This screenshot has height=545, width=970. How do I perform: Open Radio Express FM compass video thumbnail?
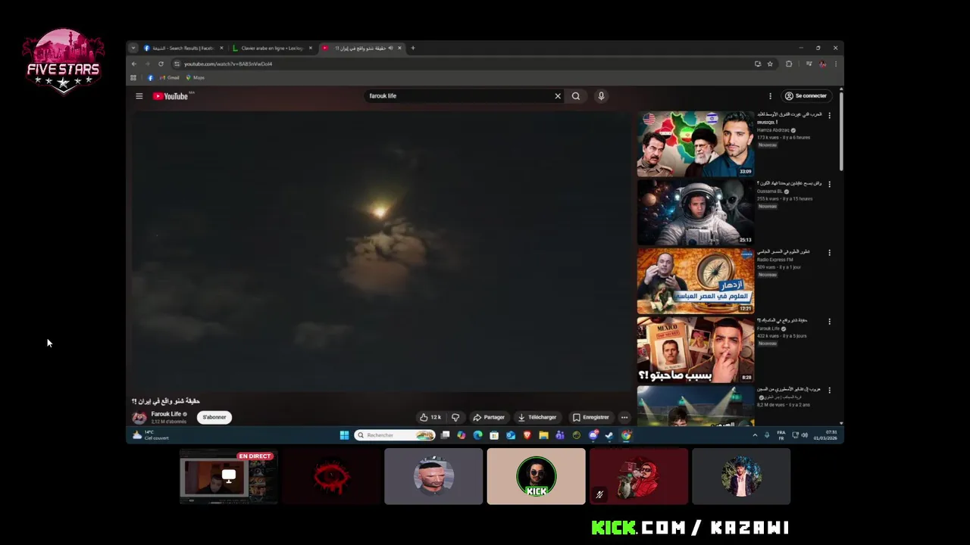click(x=696, y=281)
